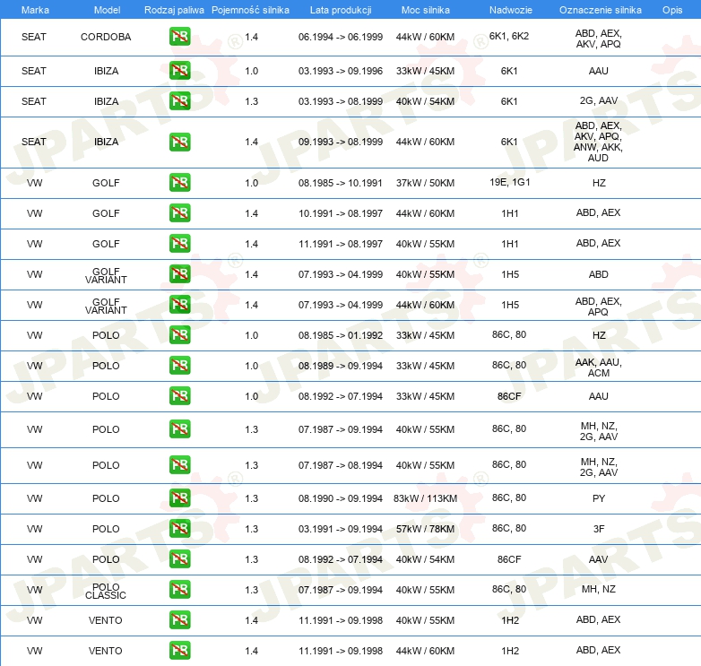Click the date range 08.1985 -> 10.1991

pos(341,183)
